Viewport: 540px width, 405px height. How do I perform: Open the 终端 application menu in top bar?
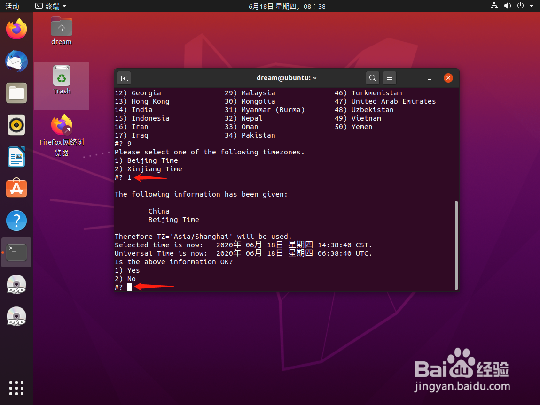coord(51,6)
